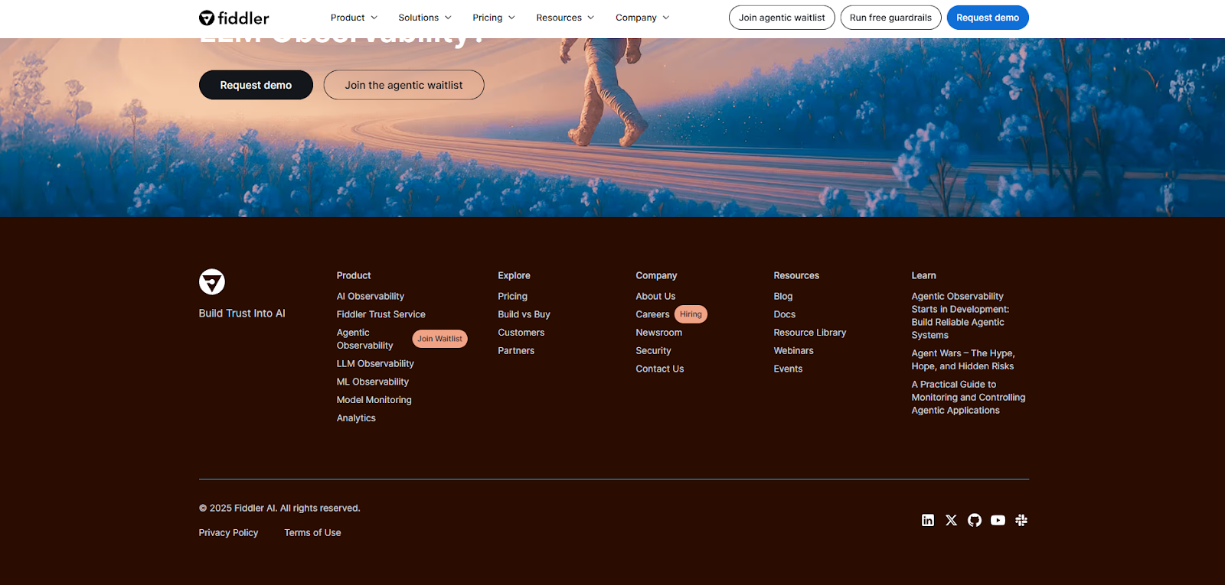Open Security footer link
The height and width of the screenshot is (585, 1225).
coord(653,351)
